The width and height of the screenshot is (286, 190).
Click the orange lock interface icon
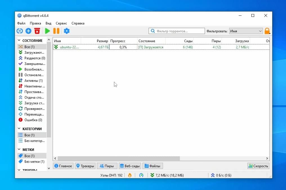267,31
